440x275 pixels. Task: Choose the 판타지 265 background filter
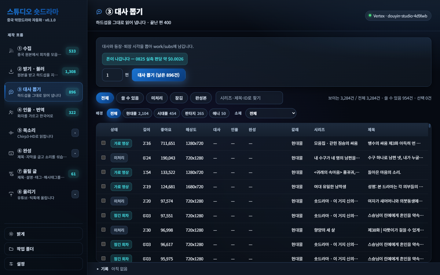(x=194, y=113)
